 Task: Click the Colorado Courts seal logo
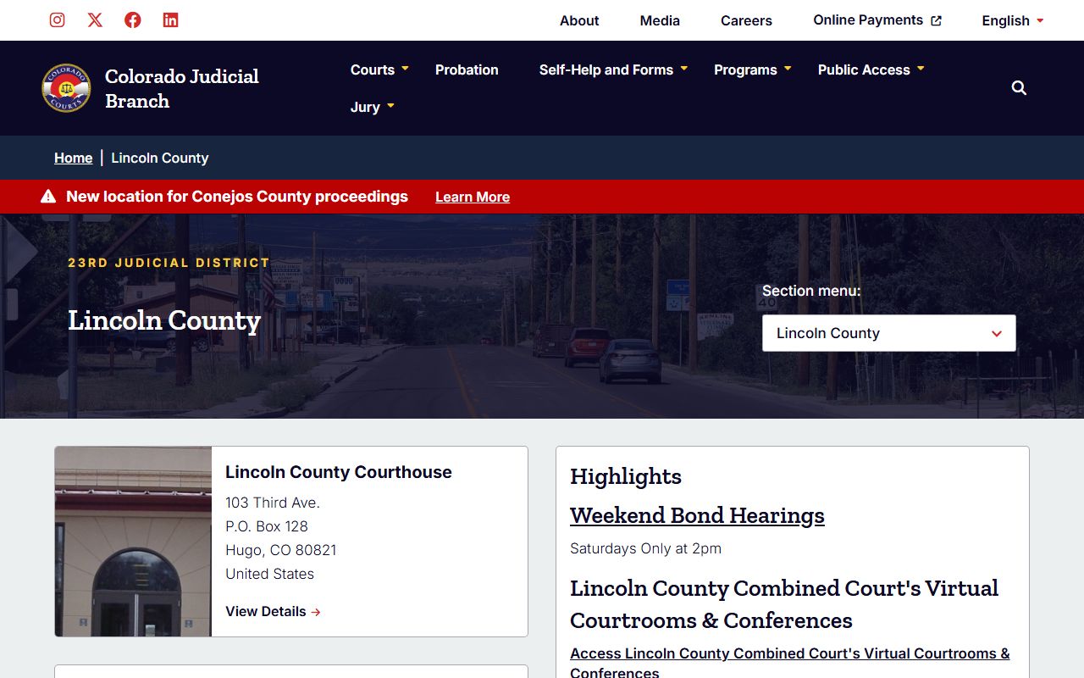coord(66,88)
